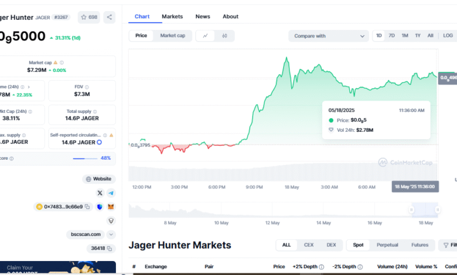Open the News tab
The width and height of the screenshot is (457, 275).
click(x=203, y=16)
